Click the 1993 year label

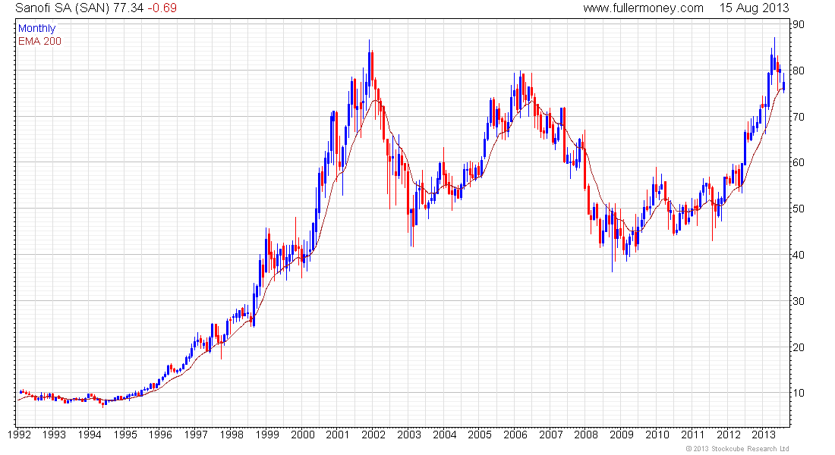click(x=54, y=435)
